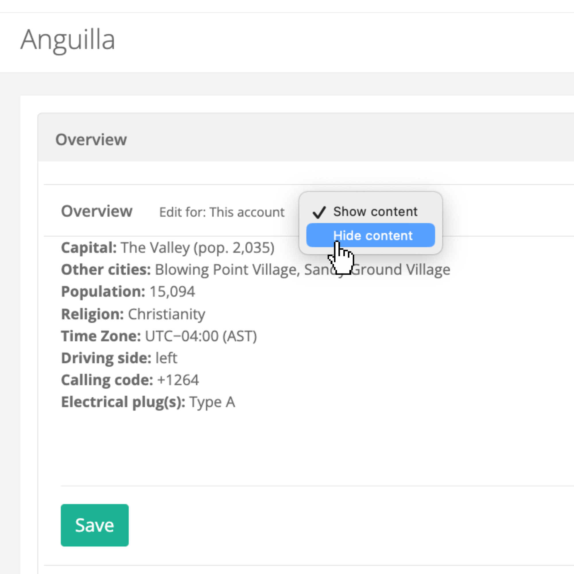This screenshot has width=574, height=574.
Task: Click the Time Zone UTC−04:00 line
Action: click(x=159, y=336)
